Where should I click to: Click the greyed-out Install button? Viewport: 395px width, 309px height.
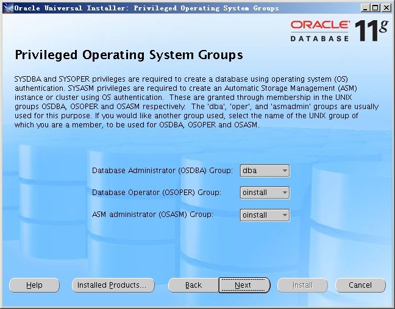click(302, 285)
